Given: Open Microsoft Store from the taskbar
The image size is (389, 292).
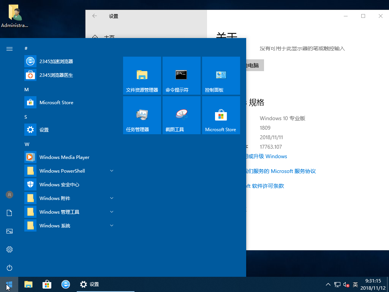Looking at the screenshot, I should [47, 284].
